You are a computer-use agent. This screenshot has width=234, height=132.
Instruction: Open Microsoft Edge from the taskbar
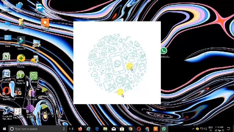point(97,129)
